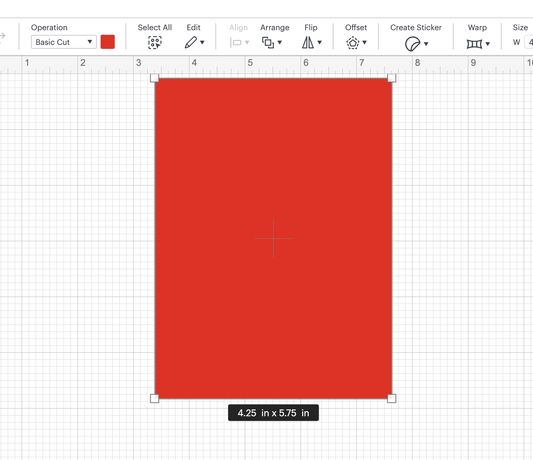Screen dimensions: 533x460
Task: Click the Select All label
Action: 155,27
